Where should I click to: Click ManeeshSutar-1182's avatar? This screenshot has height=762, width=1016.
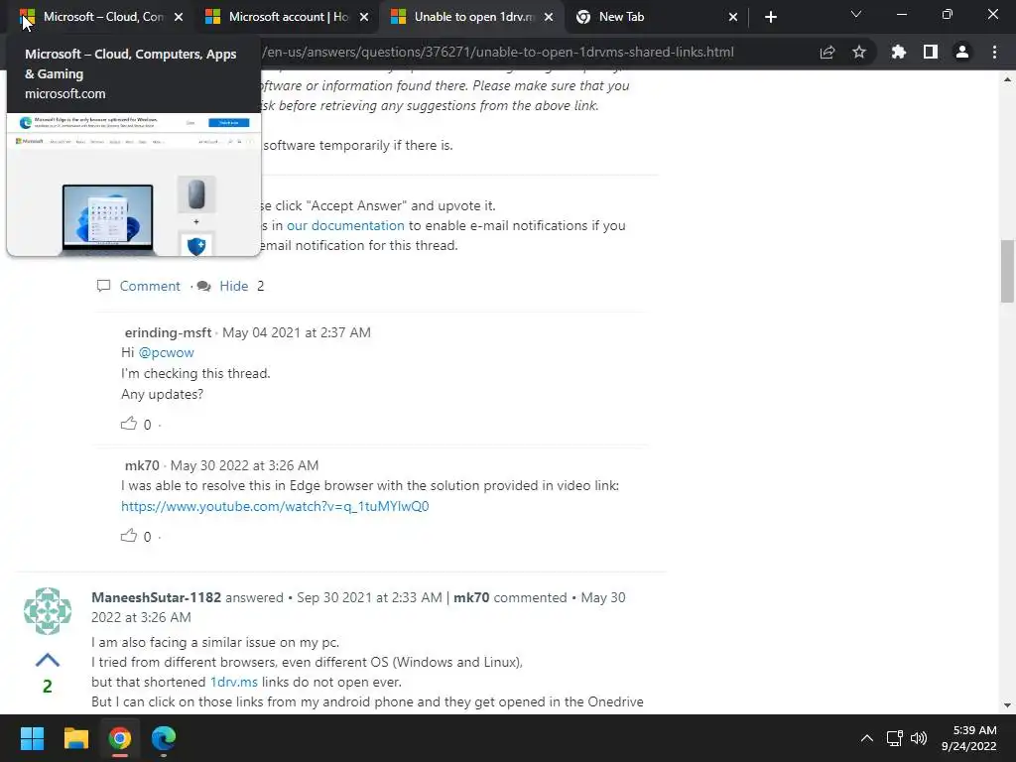[x=48, y=611]
